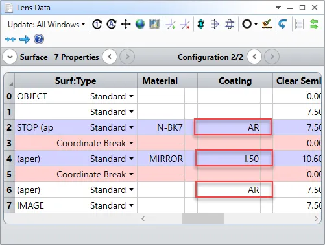The height and width of the screenshot is (245, 325).
Task: Expand the Surface 7 Properties chevron
Action: coord(10,57)
